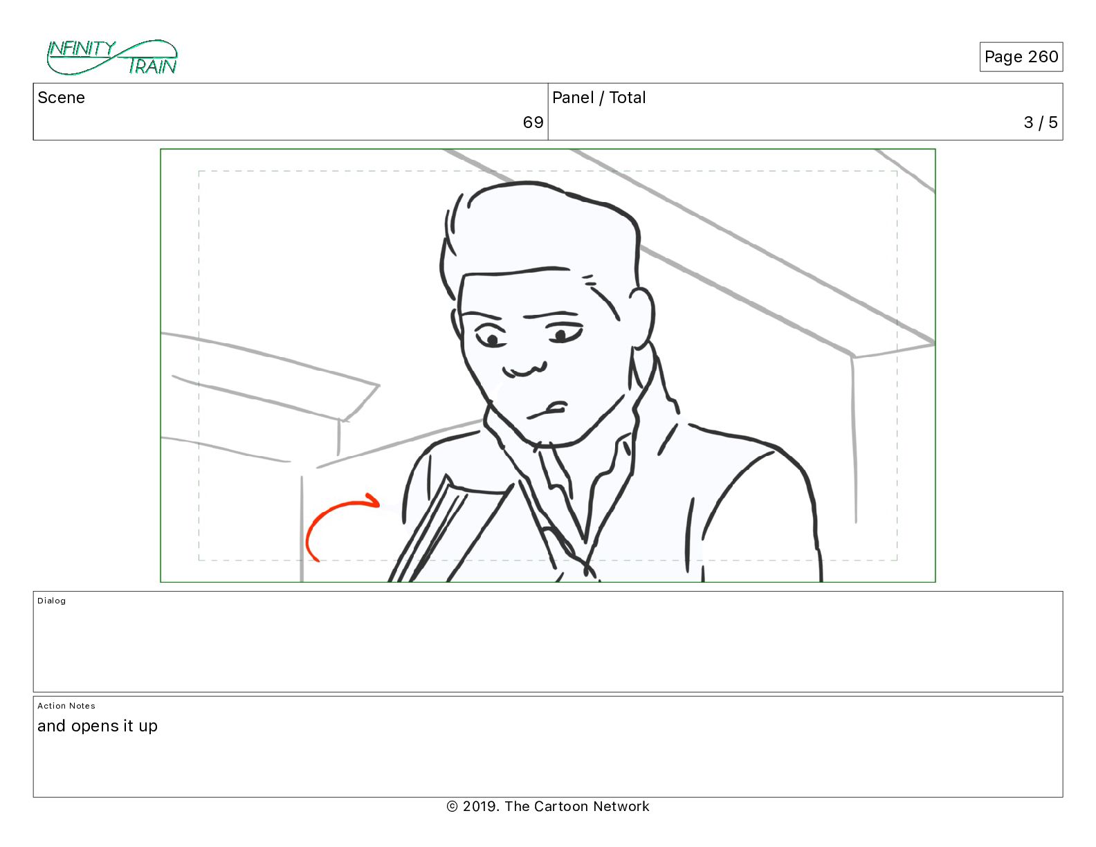1096x847 pixels.
Task: Click the storyboard panel drawing
Action: tap(548, 365)
